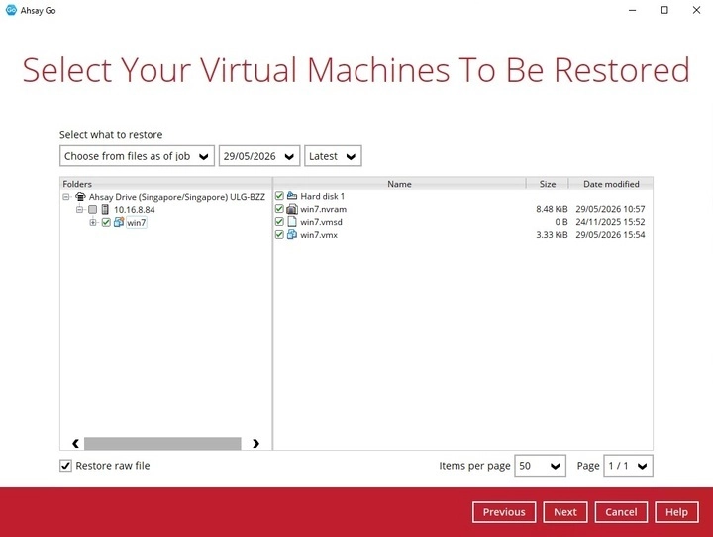Select Ahsay Drive (Singapore/Singapore) ULG-BZZ label
Image resolution: width=713 pixels, height=537 pixels.
click(177, 197)
